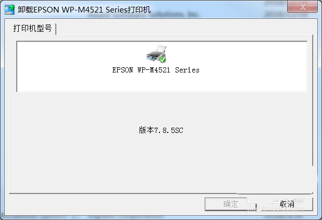Screen dimensions: 322x220
Task: Click blank title bar area beside title
Action: pos(218,10)
